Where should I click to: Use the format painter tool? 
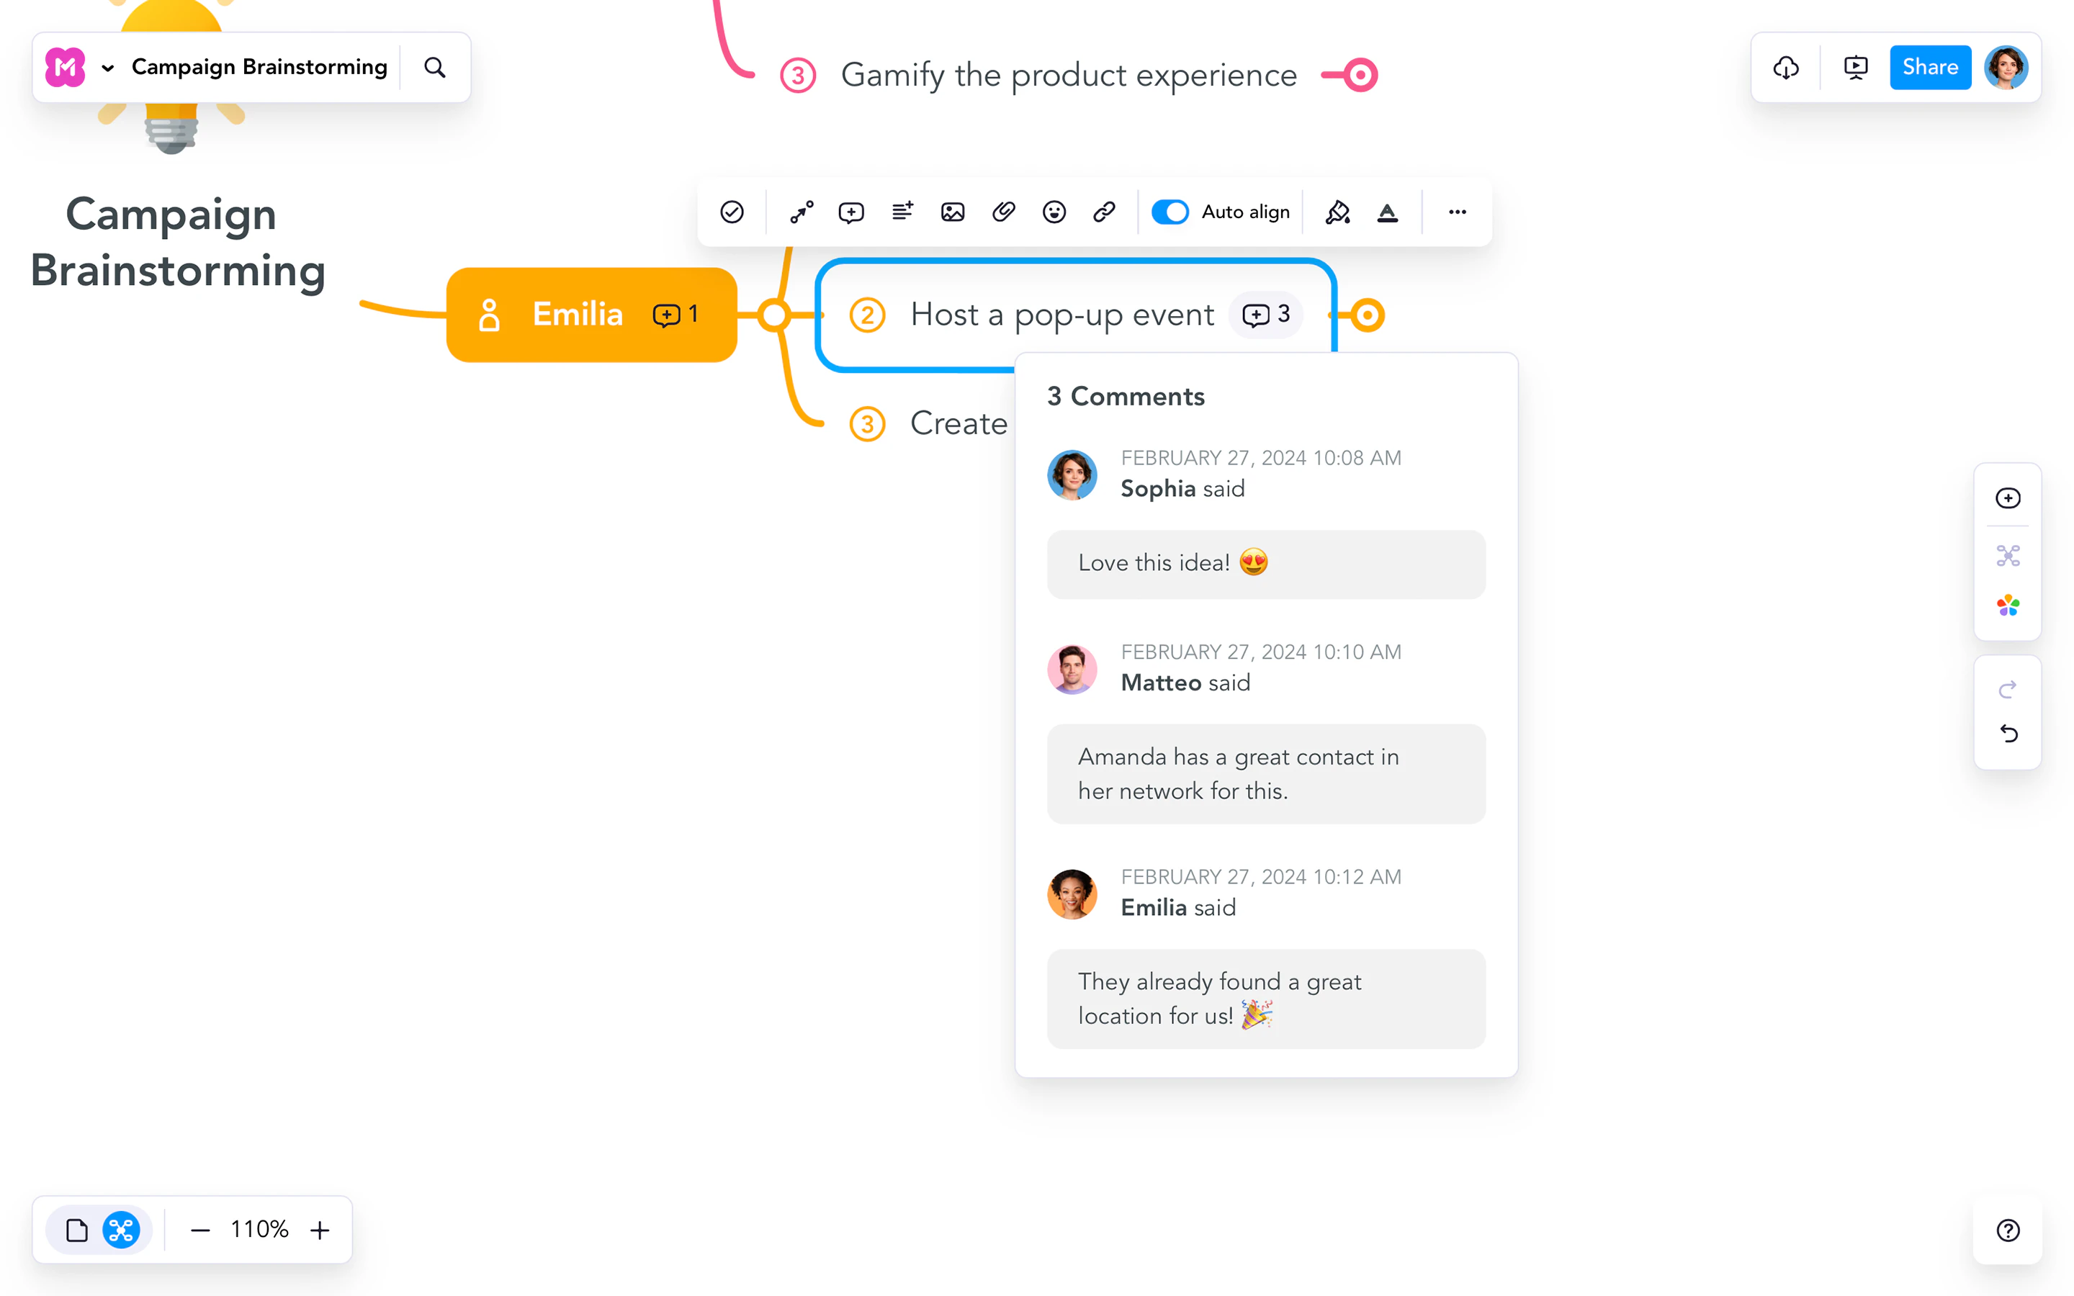click(1338, 212)
